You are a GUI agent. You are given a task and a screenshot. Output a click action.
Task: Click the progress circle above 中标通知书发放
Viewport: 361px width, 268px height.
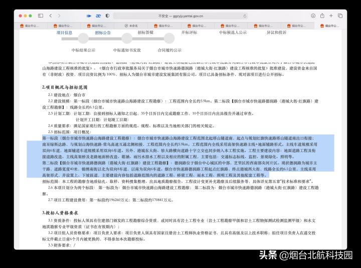[127, 38]
